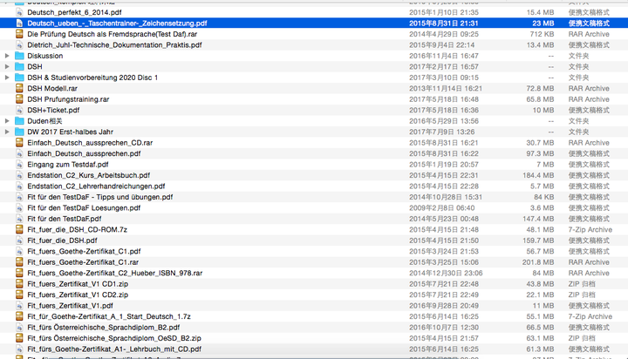Click PDF icon of Fit für den TestDaF Loesungen.pdf

[x=19, y=207]
